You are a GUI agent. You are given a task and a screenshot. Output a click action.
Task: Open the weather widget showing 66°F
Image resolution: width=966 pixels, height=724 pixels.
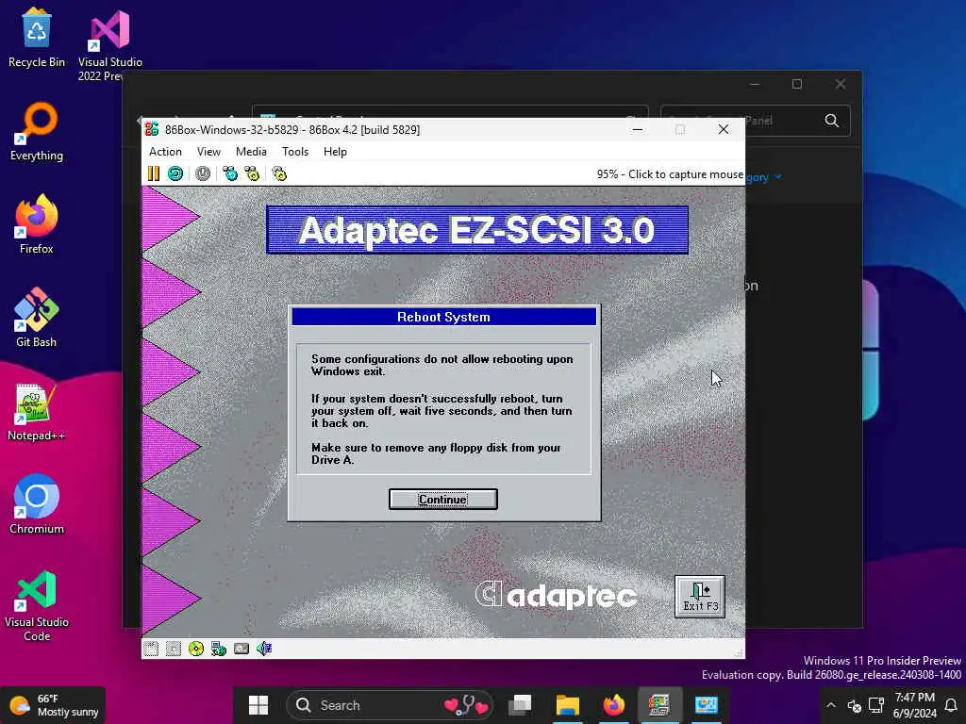(x=54, y=705)
